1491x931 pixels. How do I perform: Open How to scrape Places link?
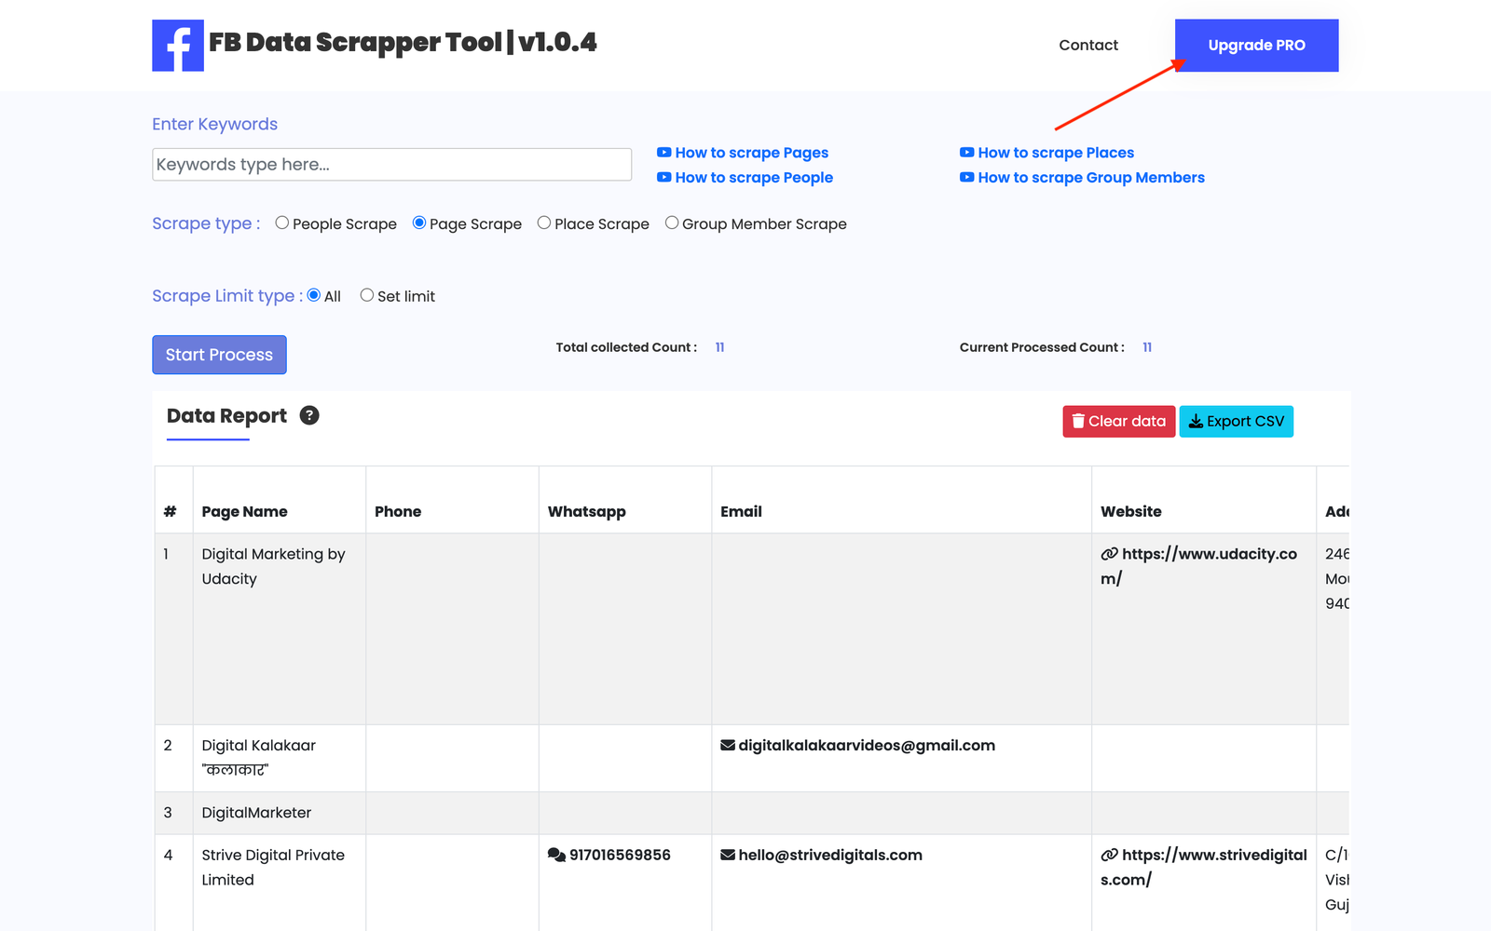click(x=1046, y=153)
